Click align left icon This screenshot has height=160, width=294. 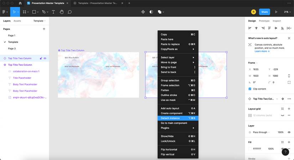click(x=250, y=28)
